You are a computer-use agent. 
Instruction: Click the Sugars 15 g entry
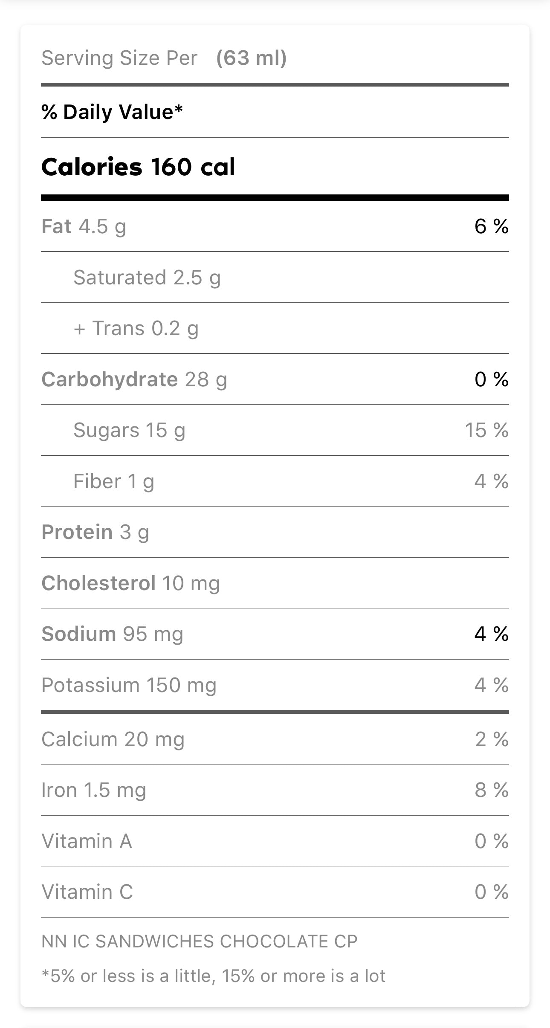click(x=129, y=430)
